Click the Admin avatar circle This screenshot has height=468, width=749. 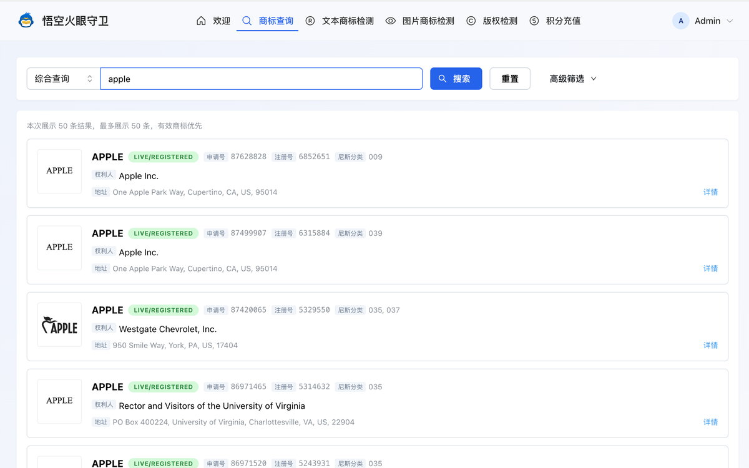click(680, 21)
